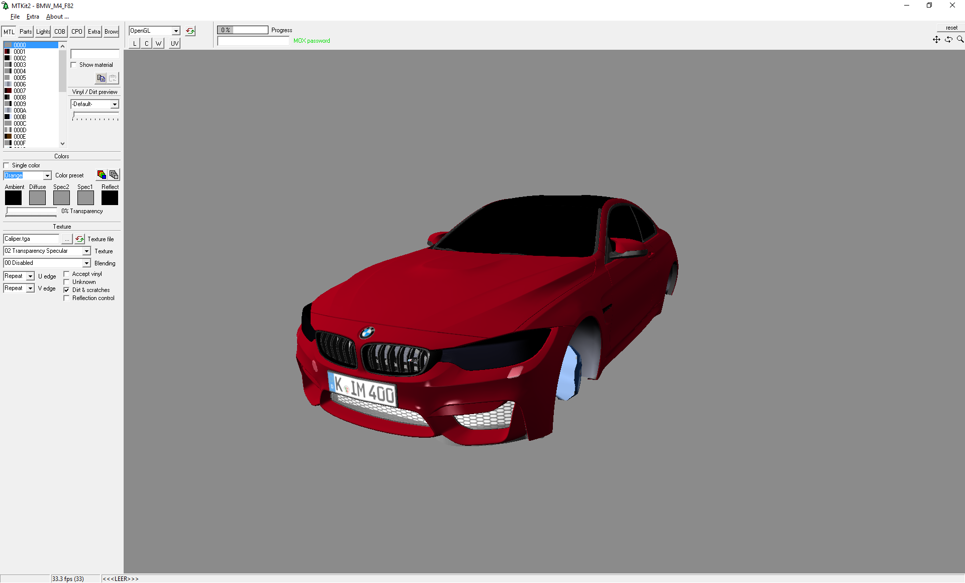Select the pan/move view tool icon
The height and width of the screenshot is (583, 965).
tap(936, 39)
